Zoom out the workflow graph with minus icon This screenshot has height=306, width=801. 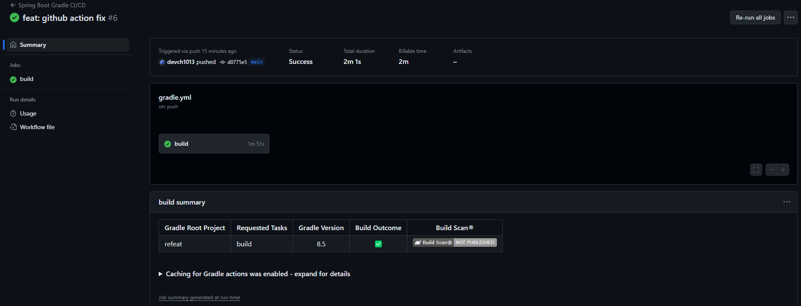click(771, 170)
